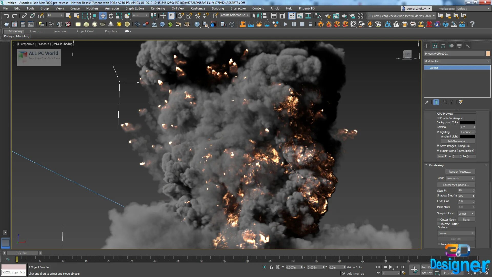Click the Help question mark icon

pos(472,24)
